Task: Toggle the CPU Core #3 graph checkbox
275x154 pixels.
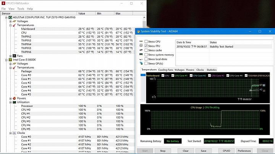Action: [209, 75]
